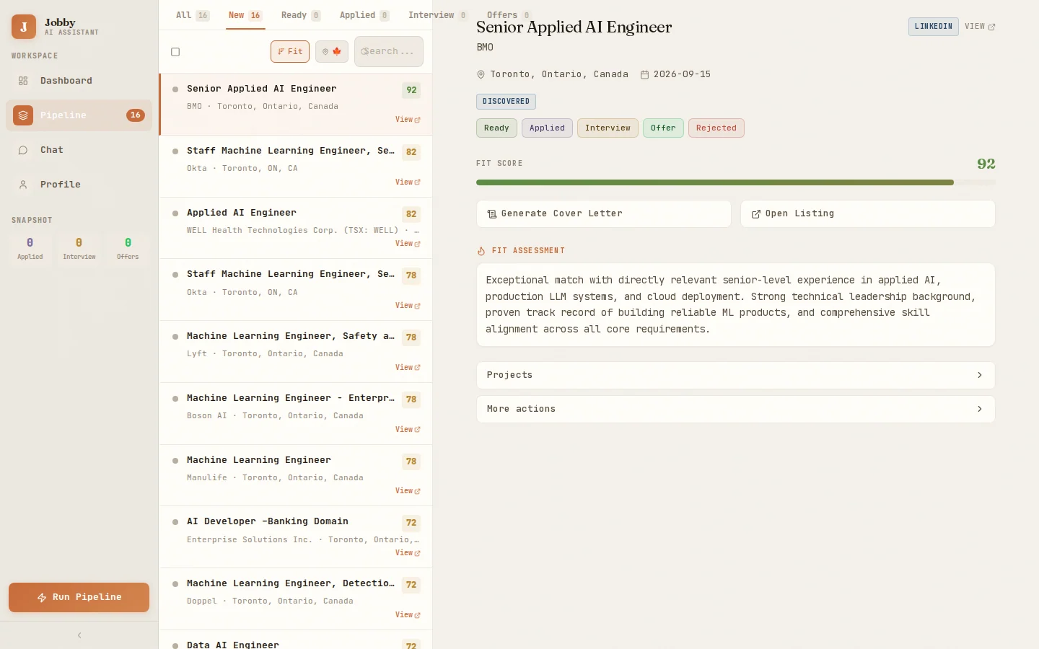Open the Ready tab
This screenshot has width=1039, height=649.
click(x=301, y=15)
